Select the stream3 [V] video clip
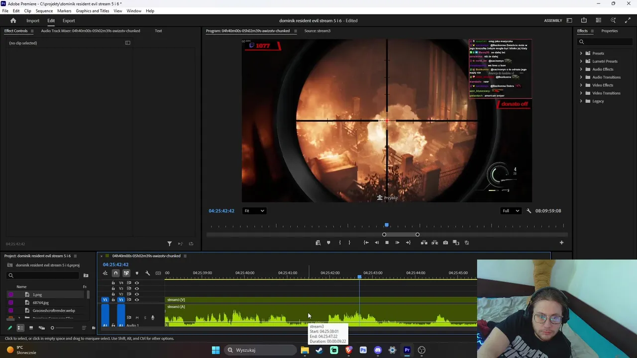 [321, 300]
